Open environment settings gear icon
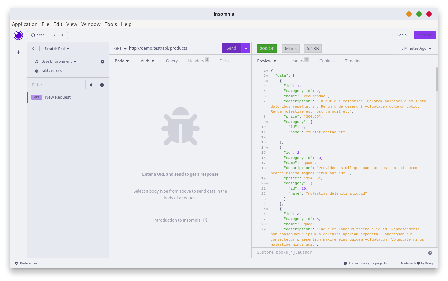 point(102,62)
